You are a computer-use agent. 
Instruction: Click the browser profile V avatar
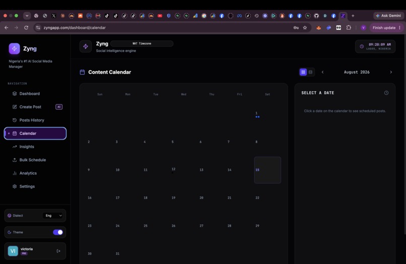363,28
